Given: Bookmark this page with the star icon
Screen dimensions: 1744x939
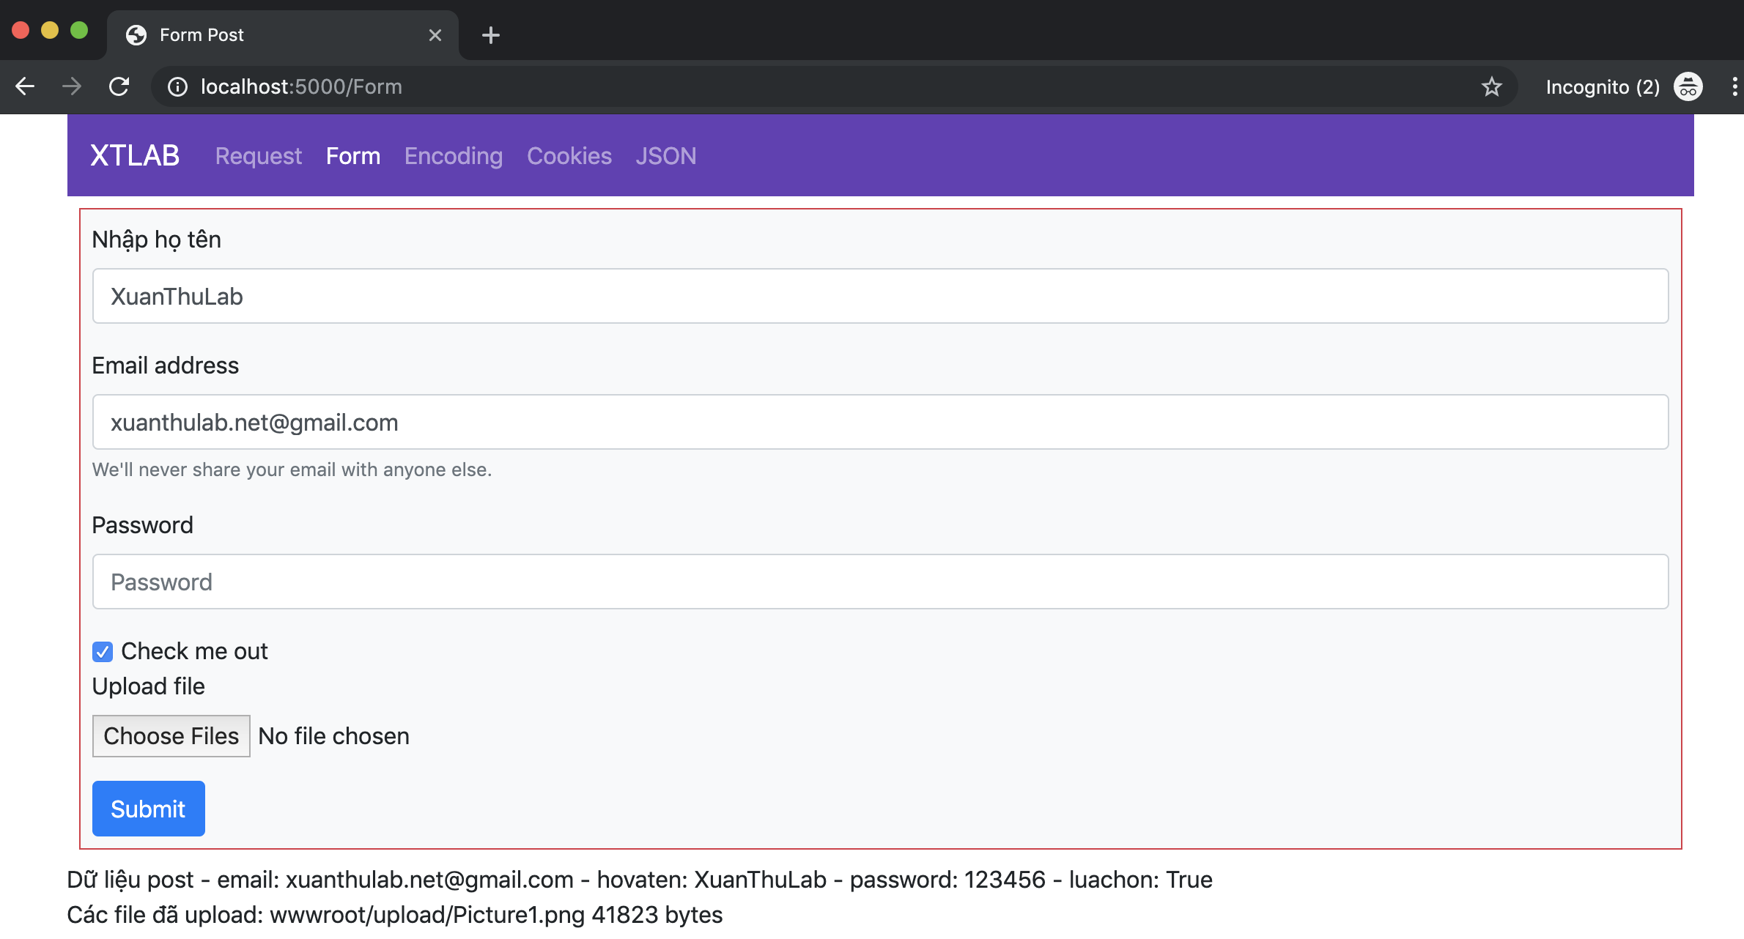Looking at the screenshot, I should pos(1491,87).
